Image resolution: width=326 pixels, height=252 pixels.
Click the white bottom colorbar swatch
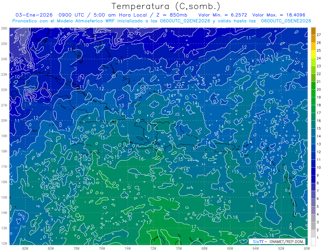click(313, 241)
